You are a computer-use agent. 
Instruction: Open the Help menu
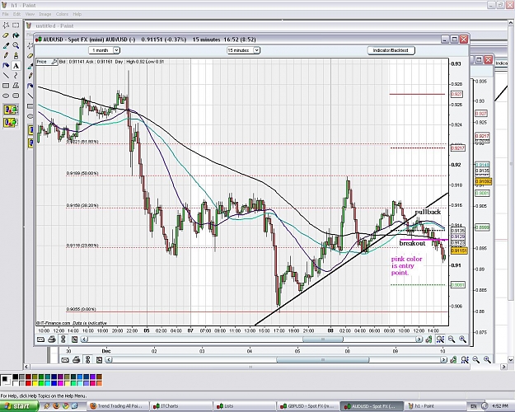coord(77,14)
